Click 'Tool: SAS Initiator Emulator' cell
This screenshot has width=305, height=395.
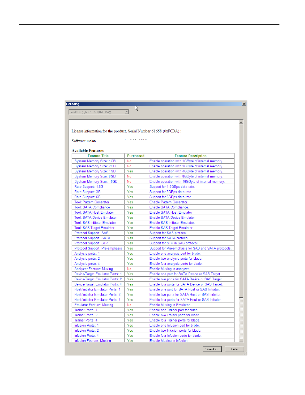point(98,223)
